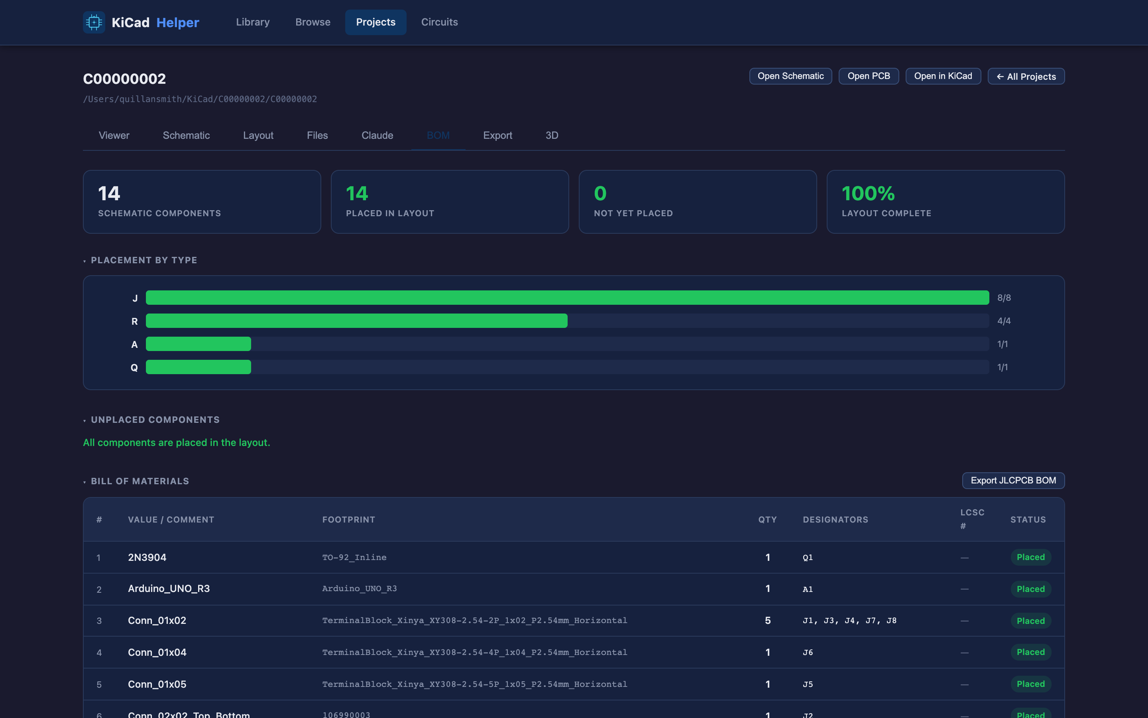Click the Arduino_UNO_R3 value cell

[169, 589]
